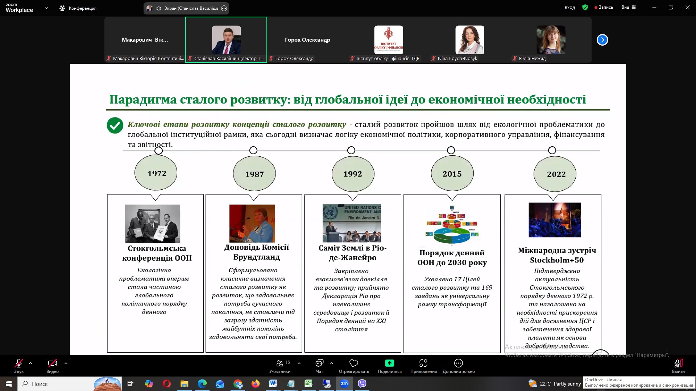696x391 pixels.
Task: Click the green checkmark bullet icon
Action: click(x=115, y=126)
